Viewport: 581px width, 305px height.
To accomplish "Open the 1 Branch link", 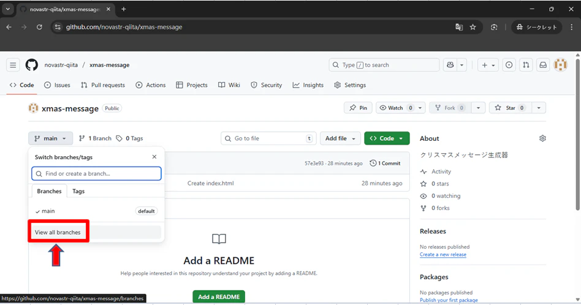I will coord(95,138).
